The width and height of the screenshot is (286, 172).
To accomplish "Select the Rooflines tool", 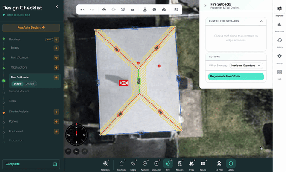I will click(122, 165).
